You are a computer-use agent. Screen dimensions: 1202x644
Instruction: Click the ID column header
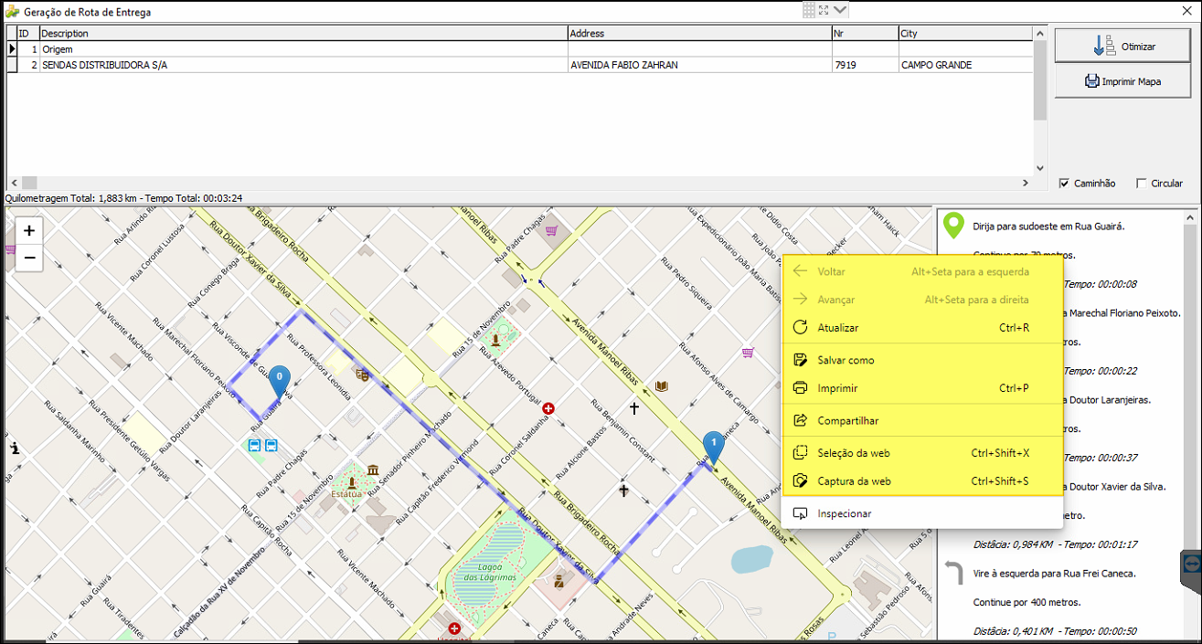click(28, 34)
